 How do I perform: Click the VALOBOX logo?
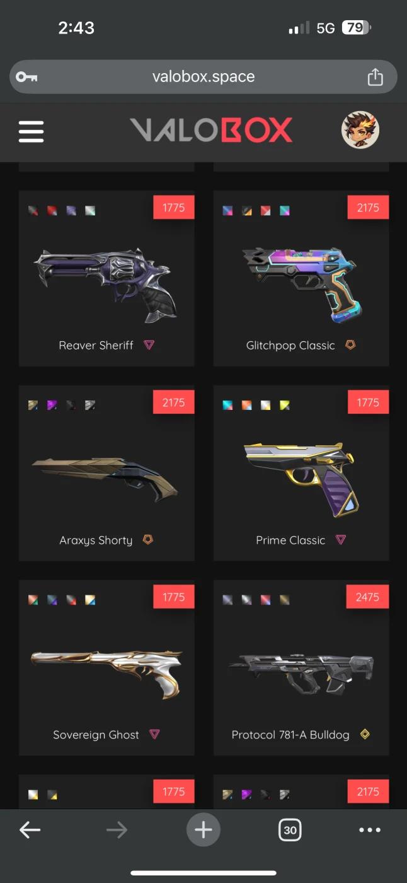click(x=211, y=131)
